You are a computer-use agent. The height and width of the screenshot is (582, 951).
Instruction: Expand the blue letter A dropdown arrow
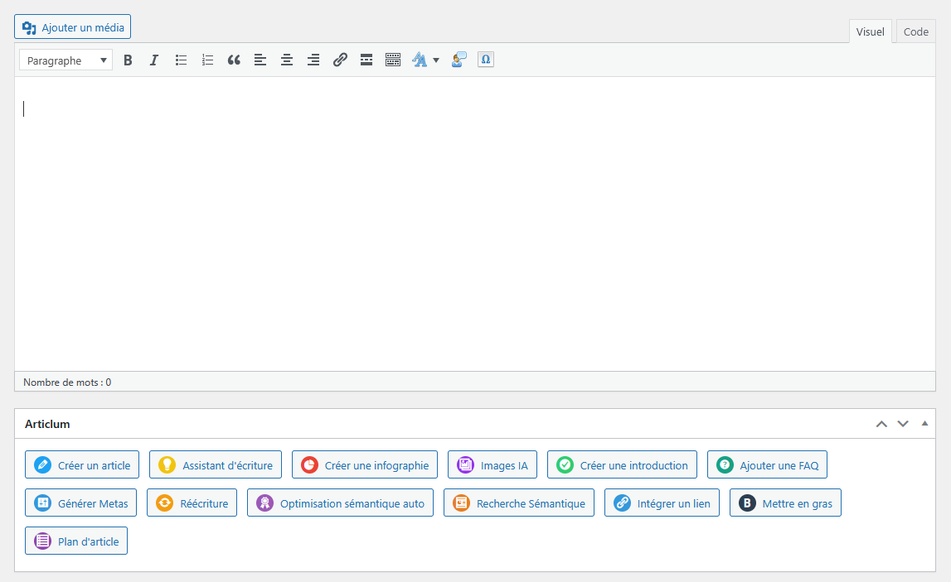[x=436, y=60]
